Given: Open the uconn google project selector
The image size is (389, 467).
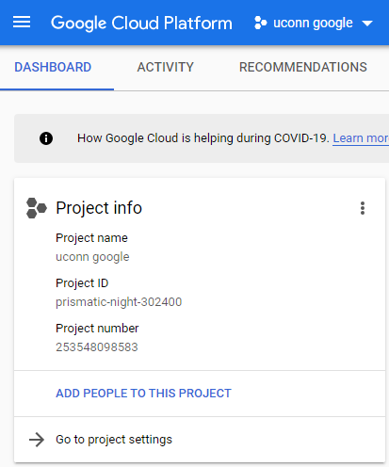Looking at the screenshot, I should [314, 23].
